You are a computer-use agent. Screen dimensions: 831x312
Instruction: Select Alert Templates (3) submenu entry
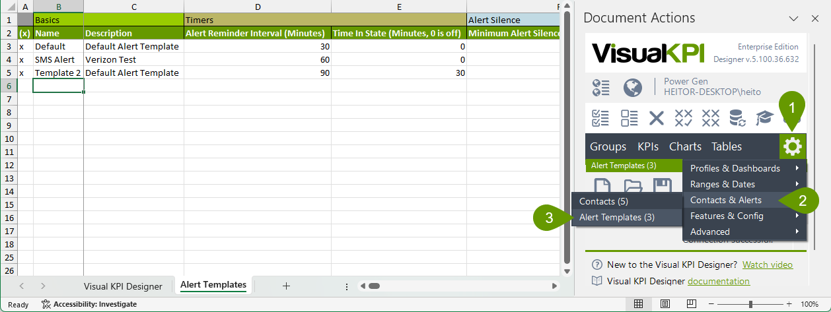tap(617, 217)
